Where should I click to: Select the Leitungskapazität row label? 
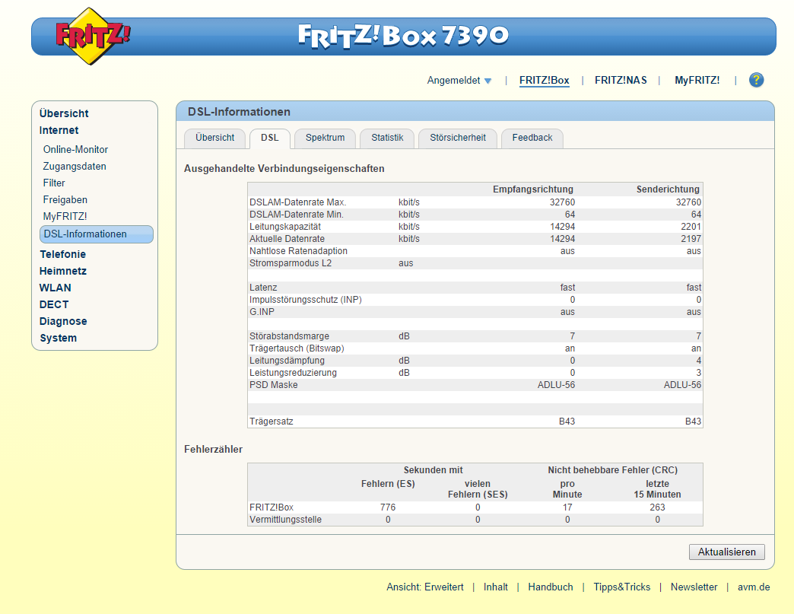(x=284, y=227)
